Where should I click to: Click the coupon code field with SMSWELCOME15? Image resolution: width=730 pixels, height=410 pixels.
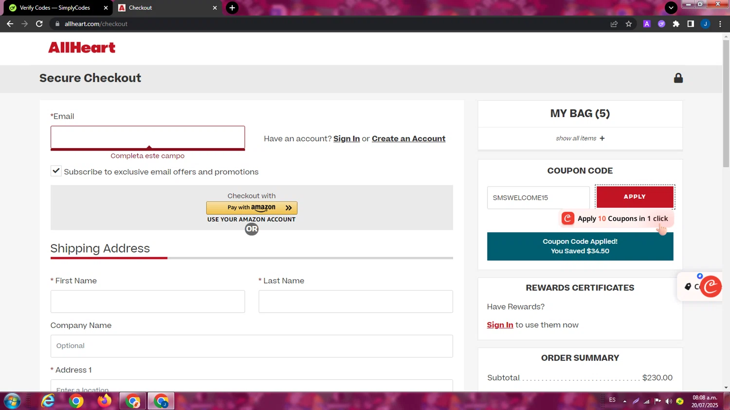click(x=538, y=198)
